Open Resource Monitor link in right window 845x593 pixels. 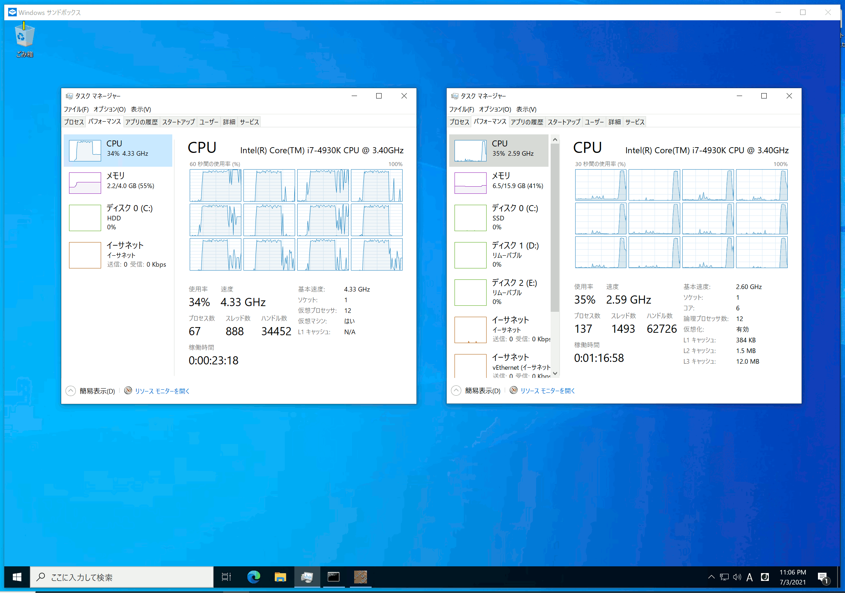pos(547,391)
